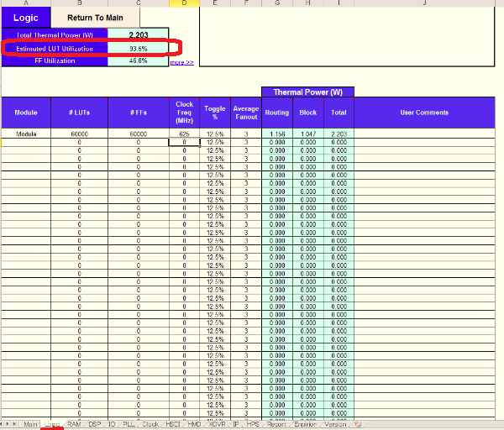The width and height of the screenshot is (504, 430).
Task: Click the insert new sheet icon
Action: pos(358,424)
